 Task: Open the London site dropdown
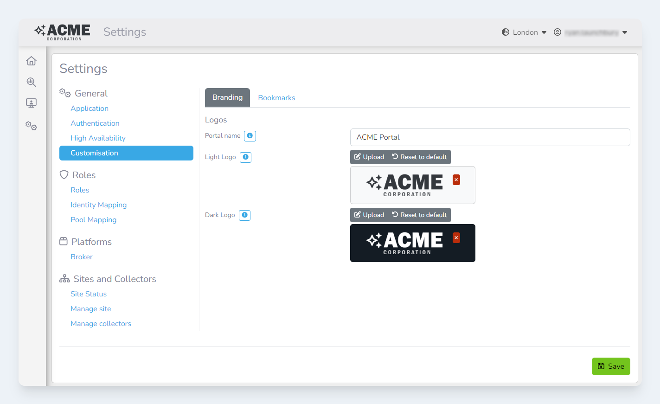click(524, 32)
